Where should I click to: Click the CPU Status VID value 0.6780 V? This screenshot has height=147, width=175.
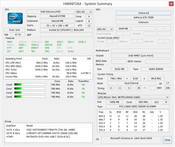point(86,73)
